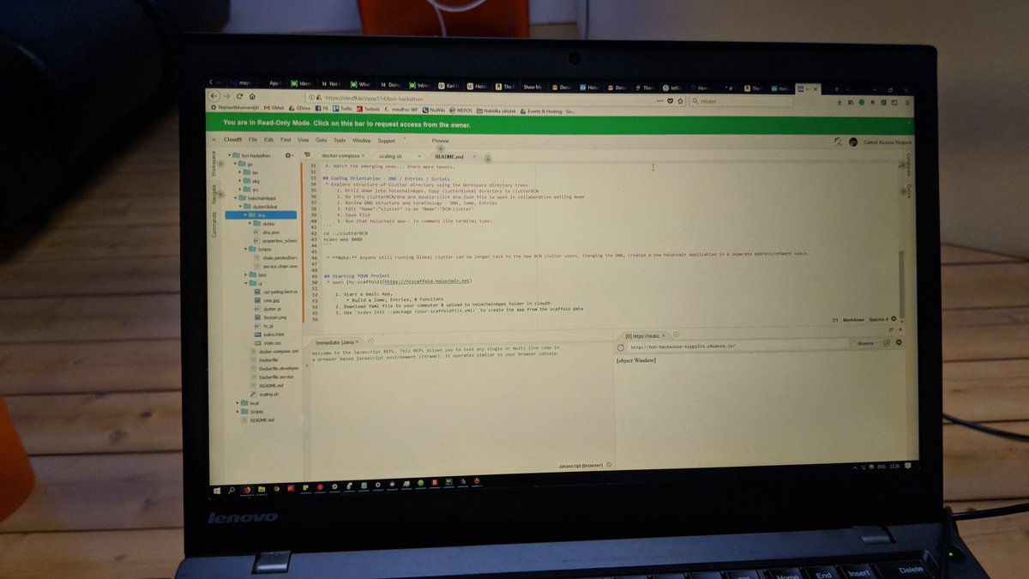Open the GMail bookmark
The height and width of the screenshot is (579, 1029).
click(x=274, y=108)
